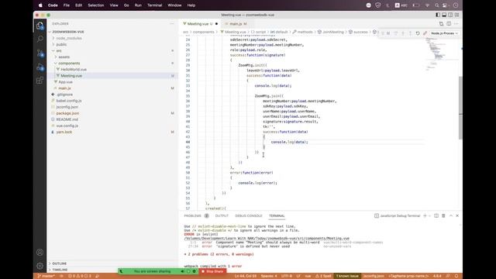Open the Search view in activity bar
The image size is (496, 279).
40,39
